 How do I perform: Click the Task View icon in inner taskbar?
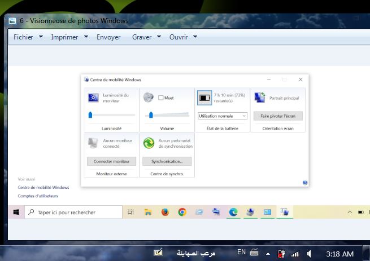tap(130, 212)
